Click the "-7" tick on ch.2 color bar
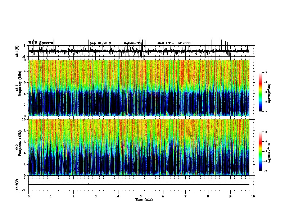 265,171
